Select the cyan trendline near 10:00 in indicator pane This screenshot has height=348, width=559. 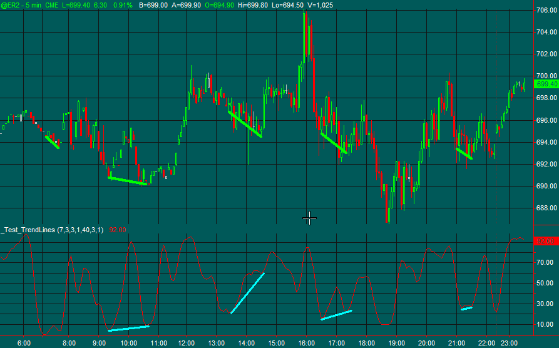click(x=129, y=329)
